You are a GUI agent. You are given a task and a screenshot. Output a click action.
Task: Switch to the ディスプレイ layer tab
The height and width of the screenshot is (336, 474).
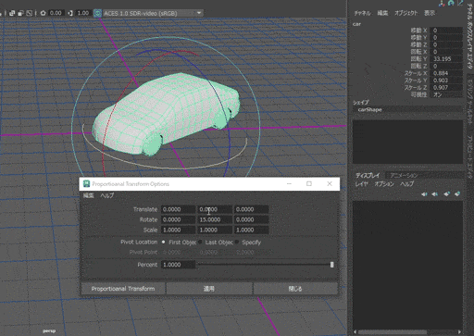(368, 176)
